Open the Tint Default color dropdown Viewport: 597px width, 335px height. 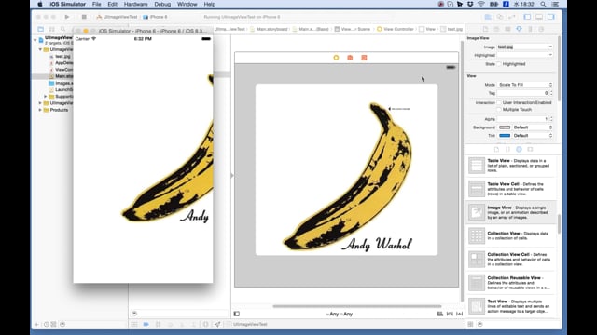pos(533,136)
